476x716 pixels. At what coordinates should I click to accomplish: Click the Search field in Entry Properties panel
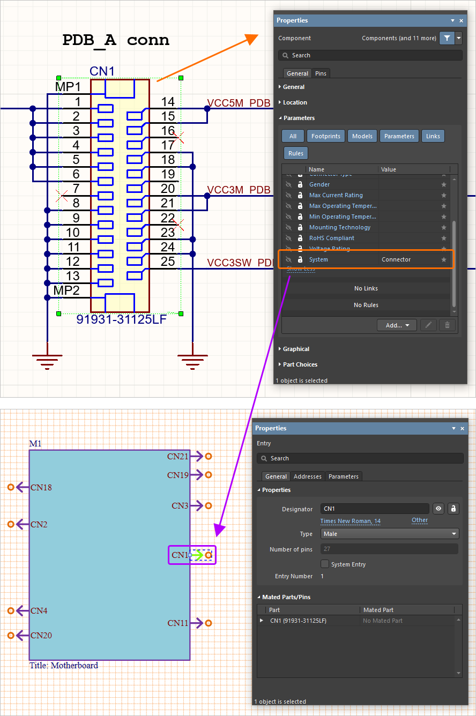[x=360, y=458]
